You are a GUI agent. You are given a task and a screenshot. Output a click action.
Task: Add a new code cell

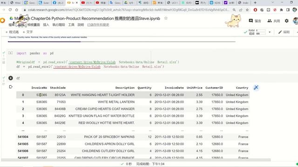click(x=12, y=32)
